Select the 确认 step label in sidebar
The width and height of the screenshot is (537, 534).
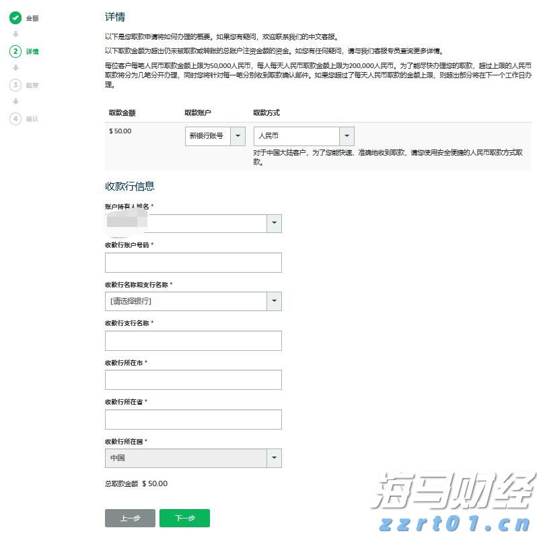pos(32,119)
